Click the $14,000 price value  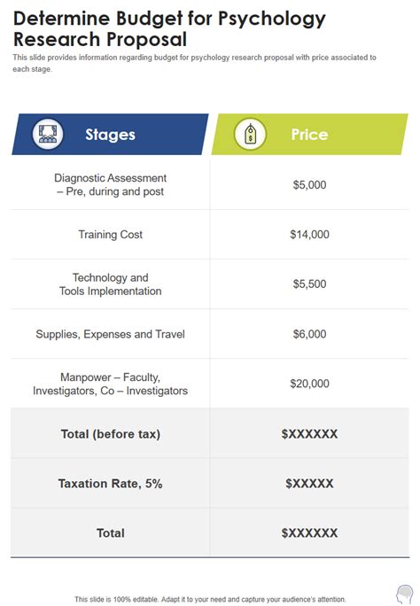(x=309, y=234)
